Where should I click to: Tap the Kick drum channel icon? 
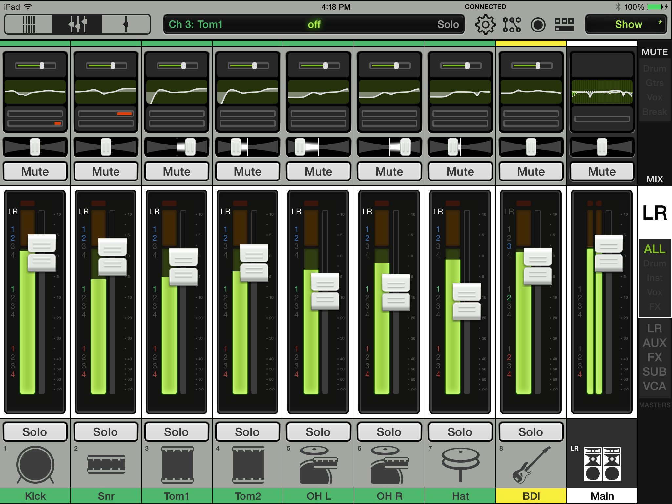point(35,465)
